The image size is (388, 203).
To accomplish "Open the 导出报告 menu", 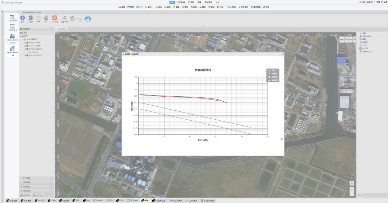I will (x=208, y=2).
